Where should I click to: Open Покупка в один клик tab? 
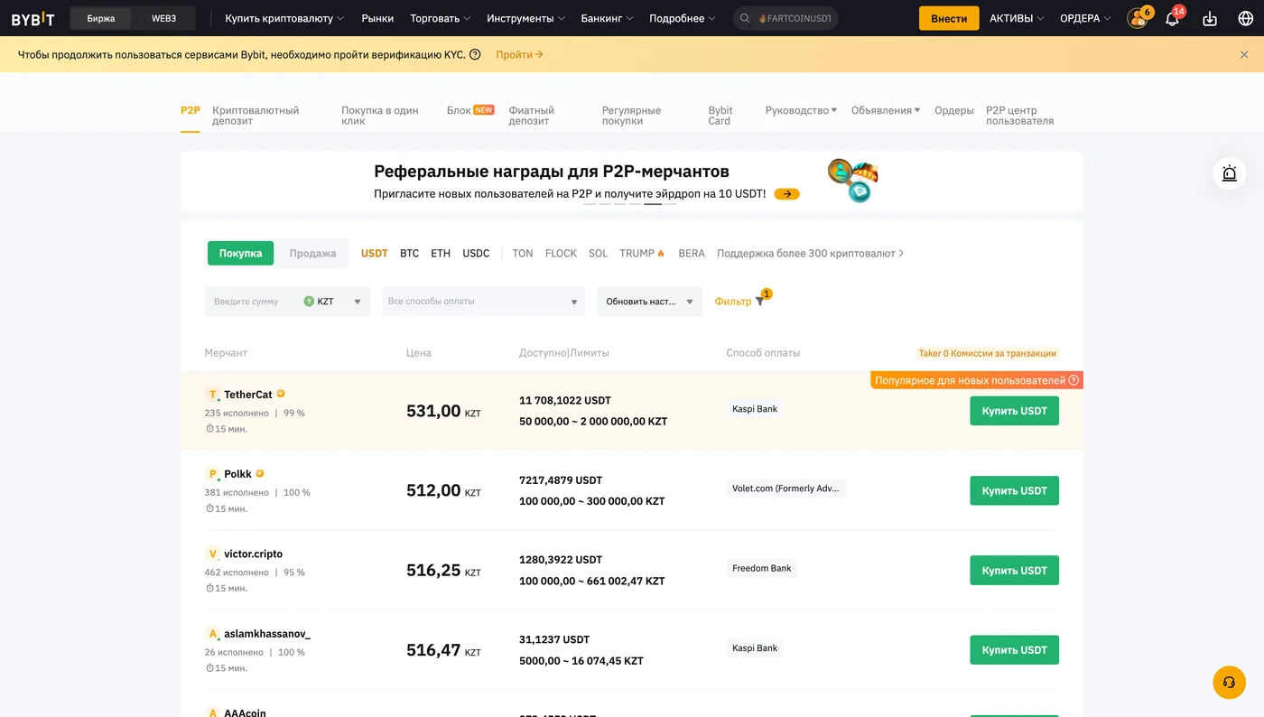pos(380,116)
